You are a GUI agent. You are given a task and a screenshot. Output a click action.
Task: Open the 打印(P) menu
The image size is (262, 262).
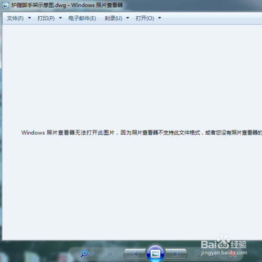tap(46, 18)
